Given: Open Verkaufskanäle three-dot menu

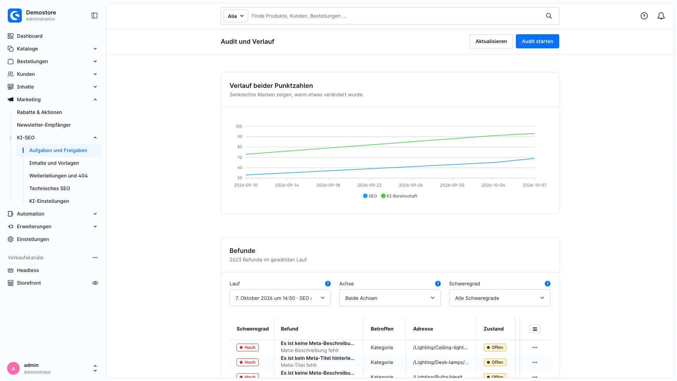Looking at the screenshot, I should [95, 258].
